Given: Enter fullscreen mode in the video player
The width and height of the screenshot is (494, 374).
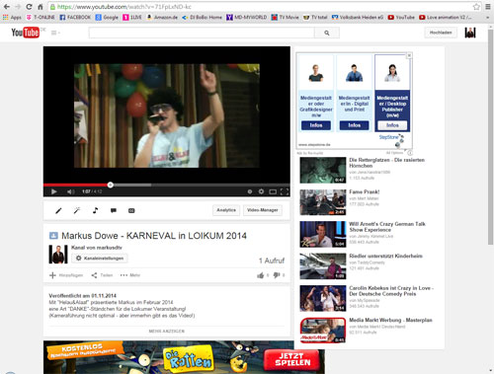Looking at the screenshot, I should coord(285,191).
